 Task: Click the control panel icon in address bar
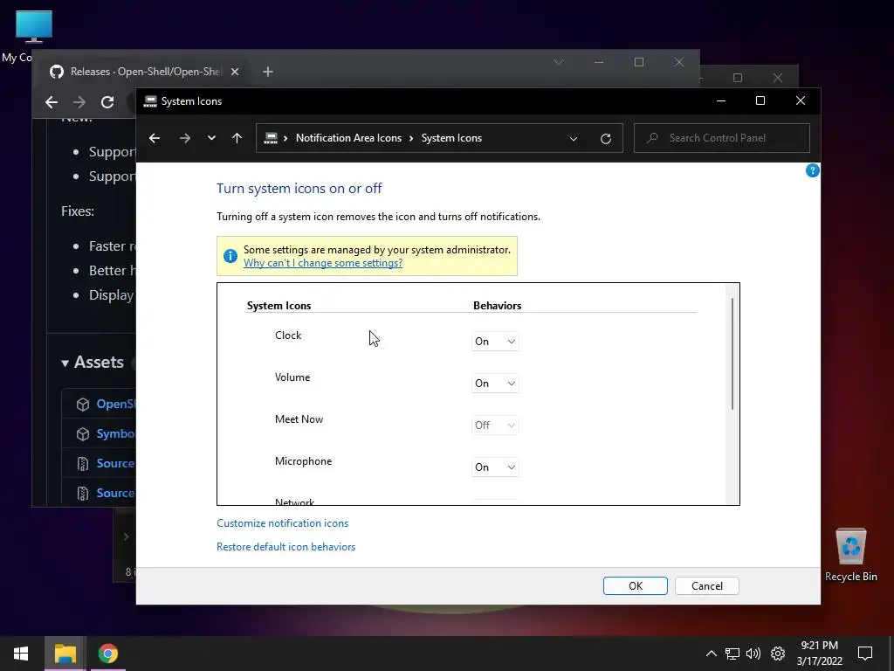coord(271,138)
